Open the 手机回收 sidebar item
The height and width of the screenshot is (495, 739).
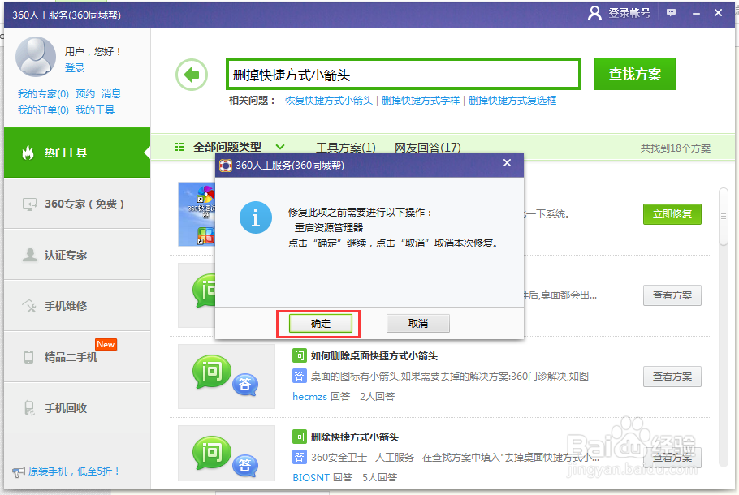coord(77,408)
